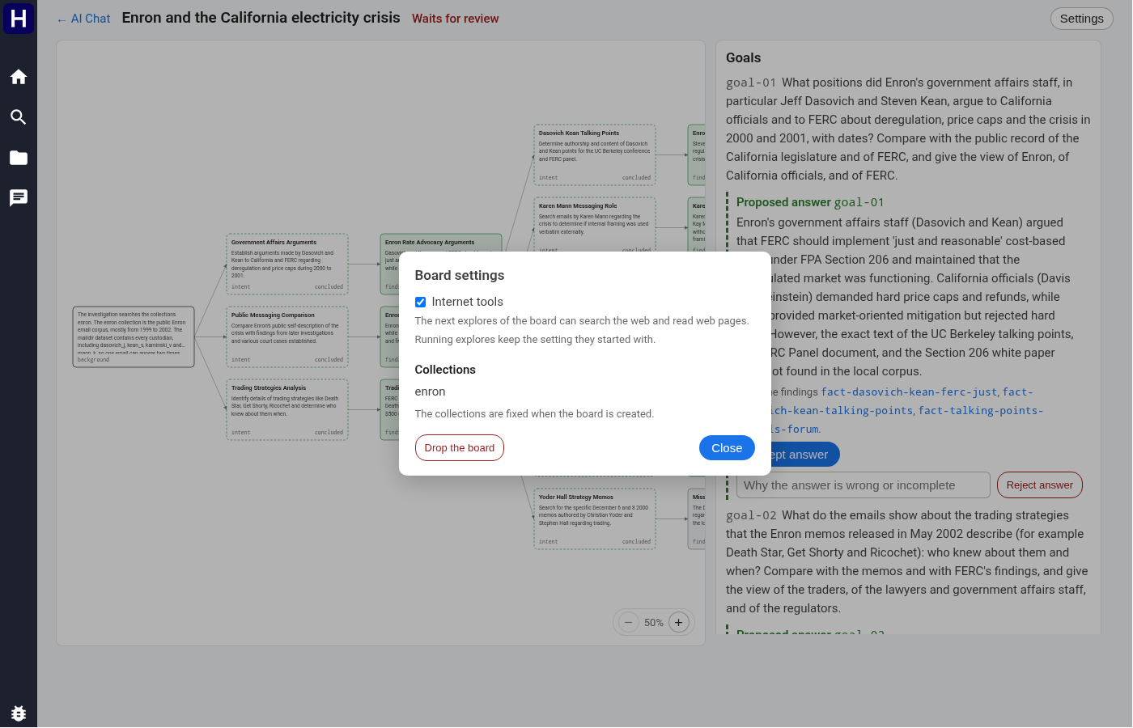Select the Dasovich Kean Talking Points node
Viewport: 1133px width, 728px height.
pyautogui.click(x=595, y=154)
